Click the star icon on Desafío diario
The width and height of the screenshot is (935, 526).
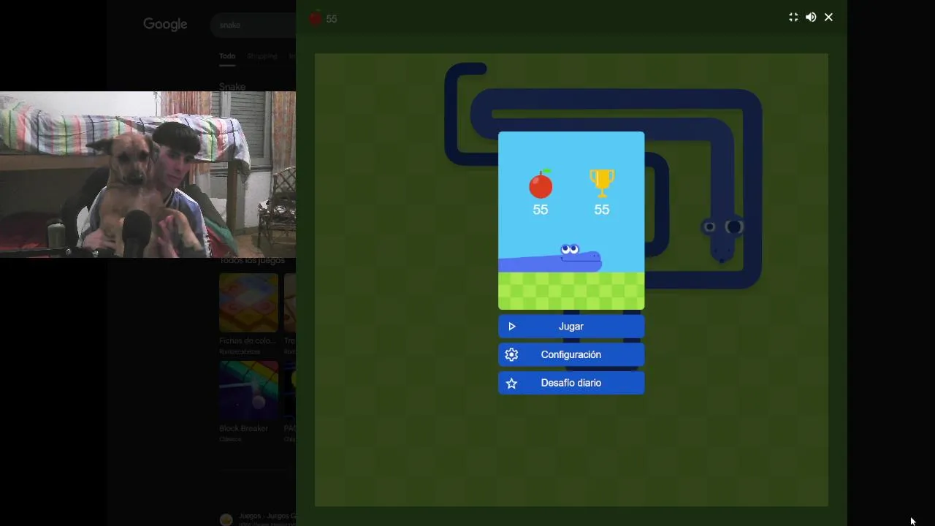511,383
